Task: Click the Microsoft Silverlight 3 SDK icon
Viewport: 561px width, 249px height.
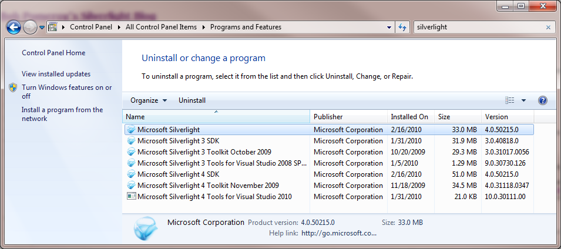Action: (132, 140)
